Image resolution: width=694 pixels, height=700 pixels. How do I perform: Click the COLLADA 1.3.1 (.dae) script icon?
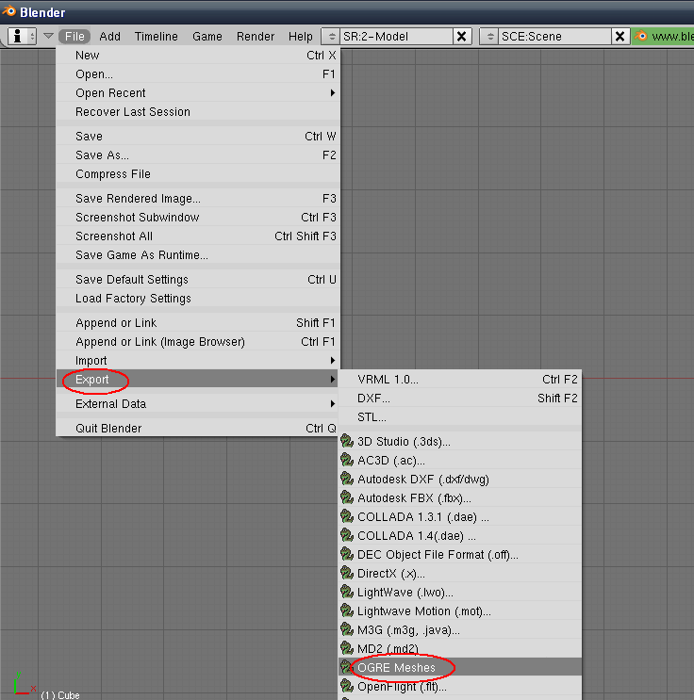(347, 516)
